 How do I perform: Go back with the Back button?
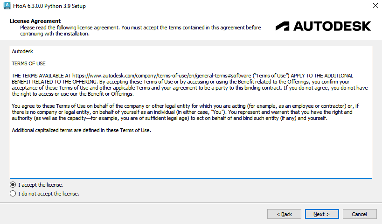click(284, 214)
